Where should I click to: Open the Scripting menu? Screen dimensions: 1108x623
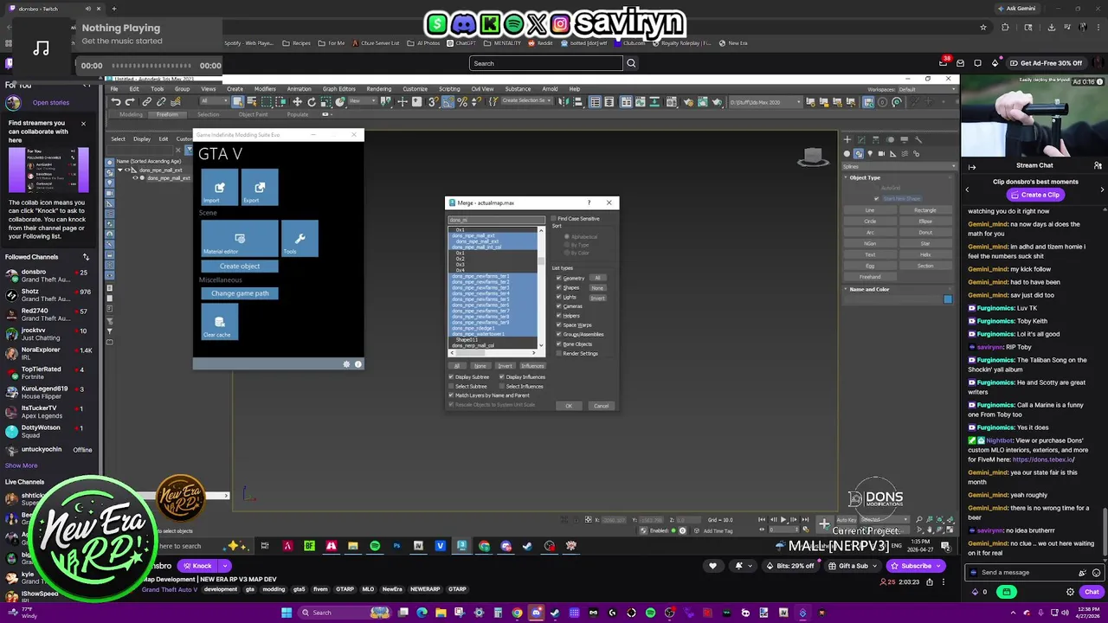[449, 88]
